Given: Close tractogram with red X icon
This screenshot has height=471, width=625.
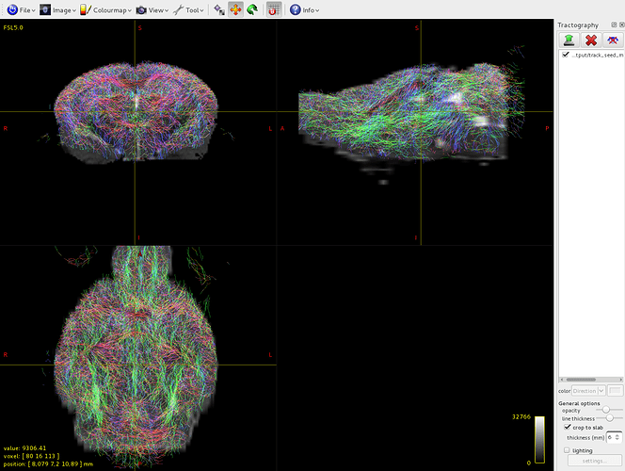Looking at the screenshot, I should (591, 40).
